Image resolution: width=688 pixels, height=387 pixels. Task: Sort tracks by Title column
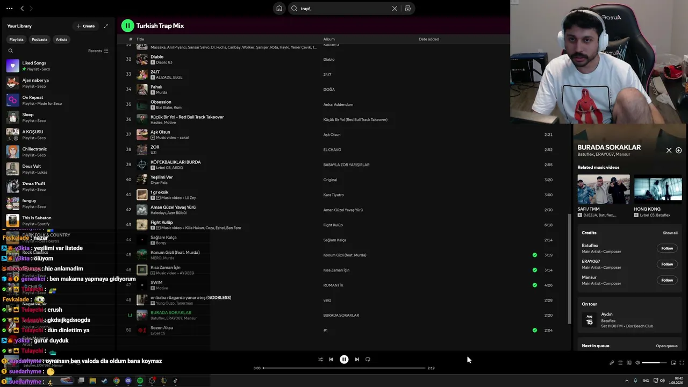140,39
